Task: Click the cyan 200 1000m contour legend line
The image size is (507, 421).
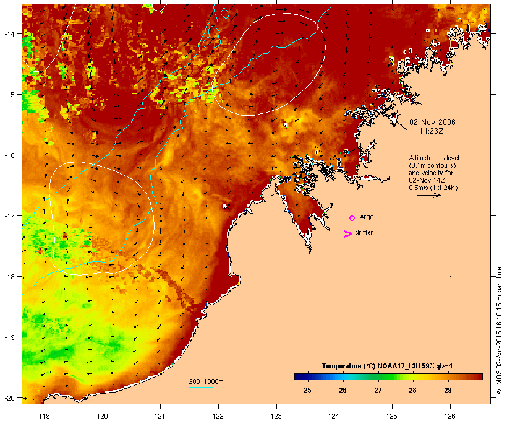Action: point(201,387)
